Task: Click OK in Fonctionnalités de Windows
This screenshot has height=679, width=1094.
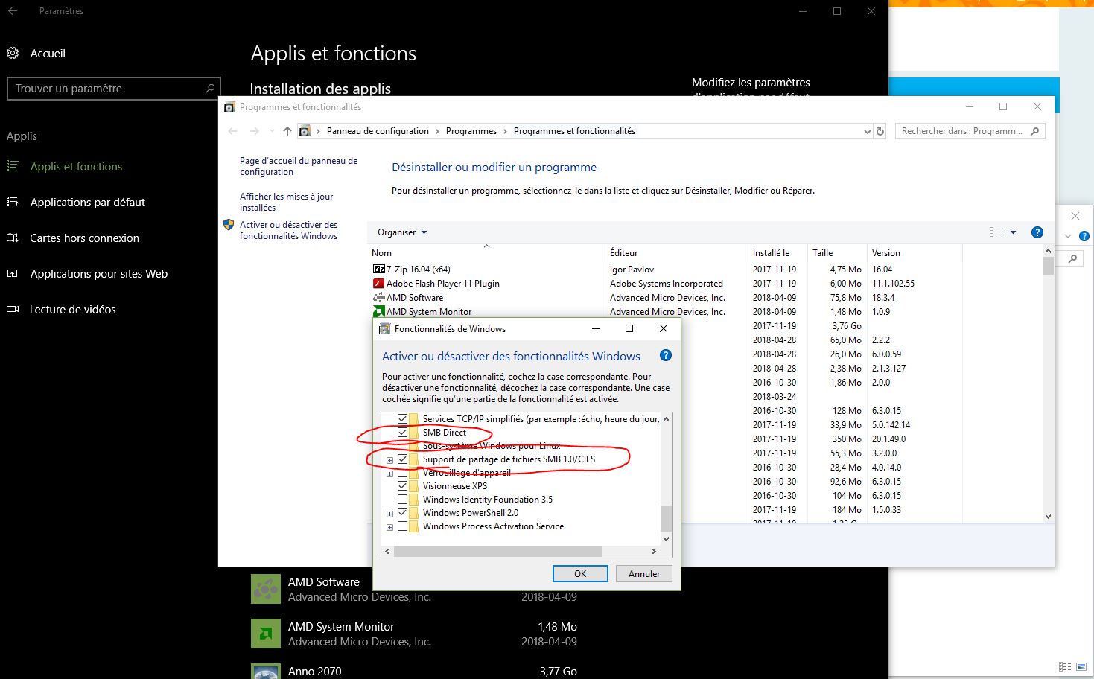Action: point(580,574)
